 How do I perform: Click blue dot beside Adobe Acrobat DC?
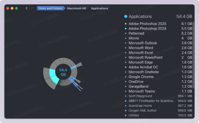pos(126,67)
